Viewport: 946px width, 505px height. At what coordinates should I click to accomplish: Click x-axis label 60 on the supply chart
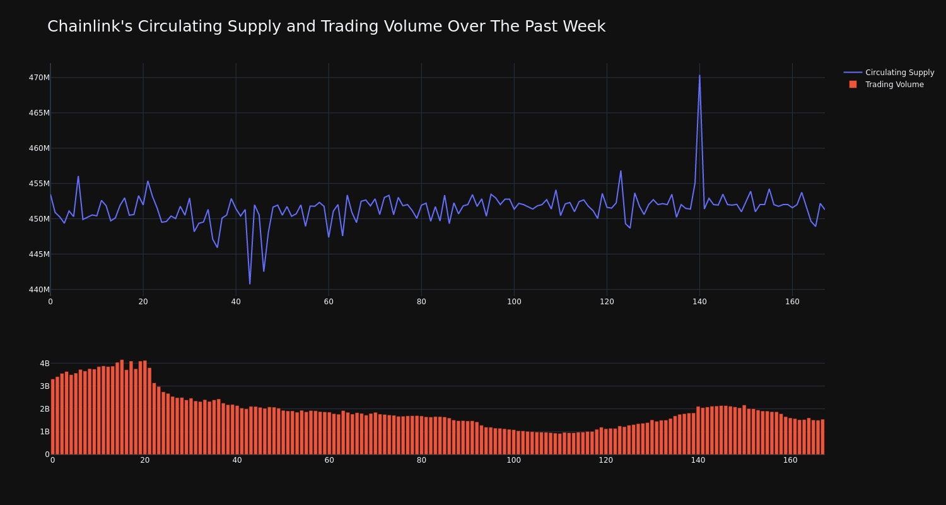click(329, 302)
